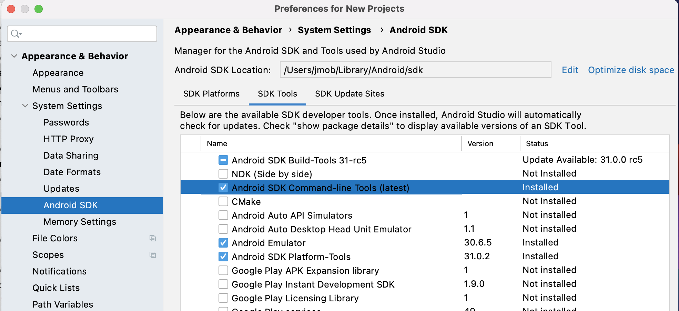Open HTTP Proxy settings
Image resolution: width=679 pixels, height=311 pixels.
point(68,139)
